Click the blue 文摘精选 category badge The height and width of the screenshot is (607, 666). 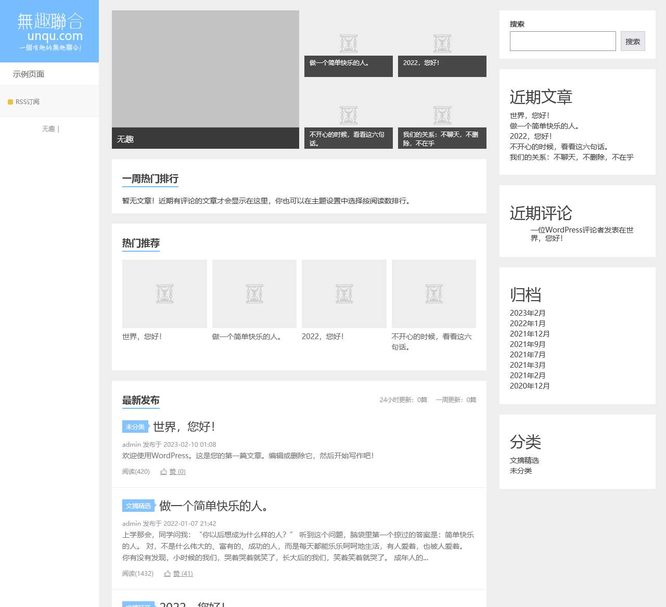138,506
